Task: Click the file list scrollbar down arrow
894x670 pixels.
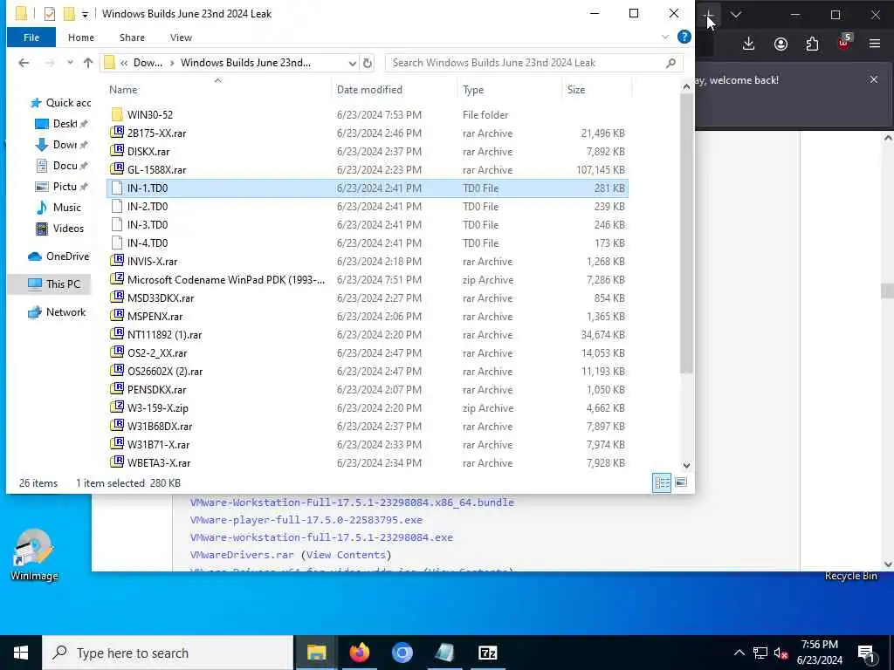Action: [x=686, y=466]
